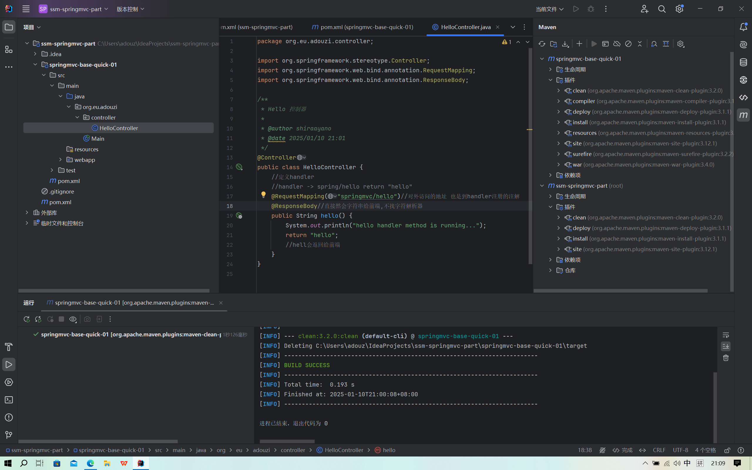
Task: Click HelloController breadcrumb in navigation bar
Action: click(343, 450)
